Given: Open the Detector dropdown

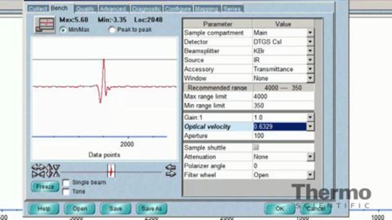Looking at the screenshot, I should (310, 42).
